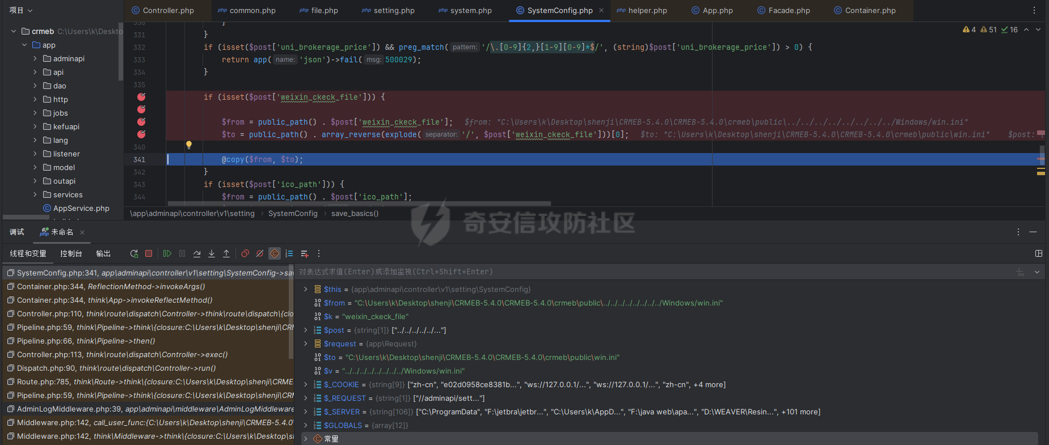Expand the $_COOKIE variable
The height and width of the screenshot is (445, 1049).
click(306, 384)
